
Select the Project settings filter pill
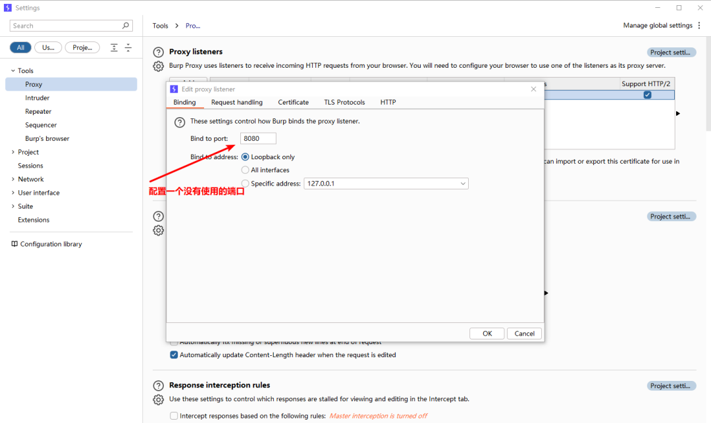click(x=82, y=47)
